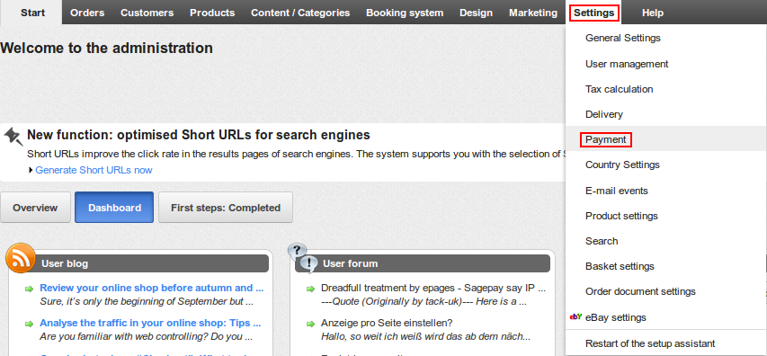767x356 pixels.
Task: Switch to the Overview tab
Action: tap(35, 208)
